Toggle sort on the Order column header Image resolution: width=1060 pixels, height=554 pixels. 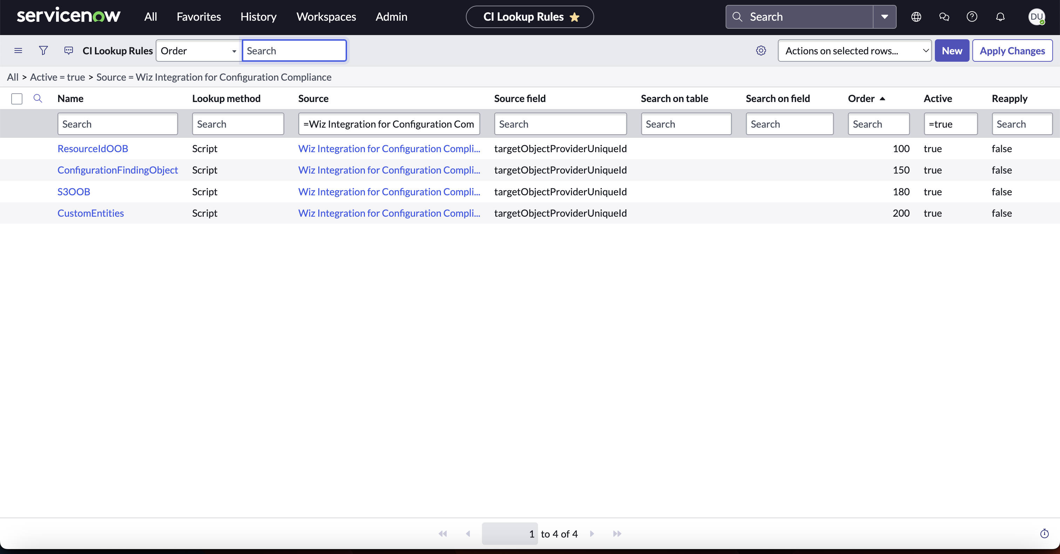coord(861,99)
